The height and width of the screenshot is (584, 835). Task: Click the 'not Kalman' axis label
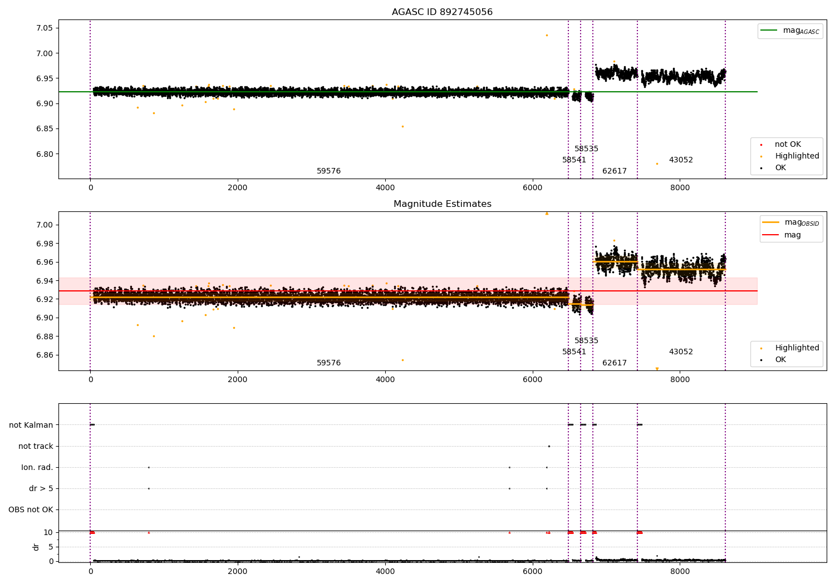pos(31,425)
